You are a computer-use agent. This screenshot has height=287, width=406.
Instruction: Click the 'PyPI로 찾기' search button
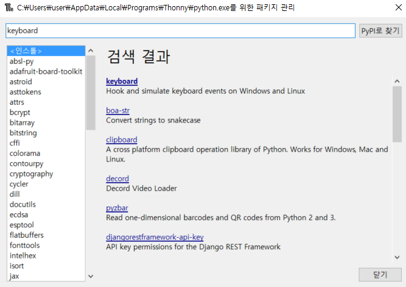380,30
